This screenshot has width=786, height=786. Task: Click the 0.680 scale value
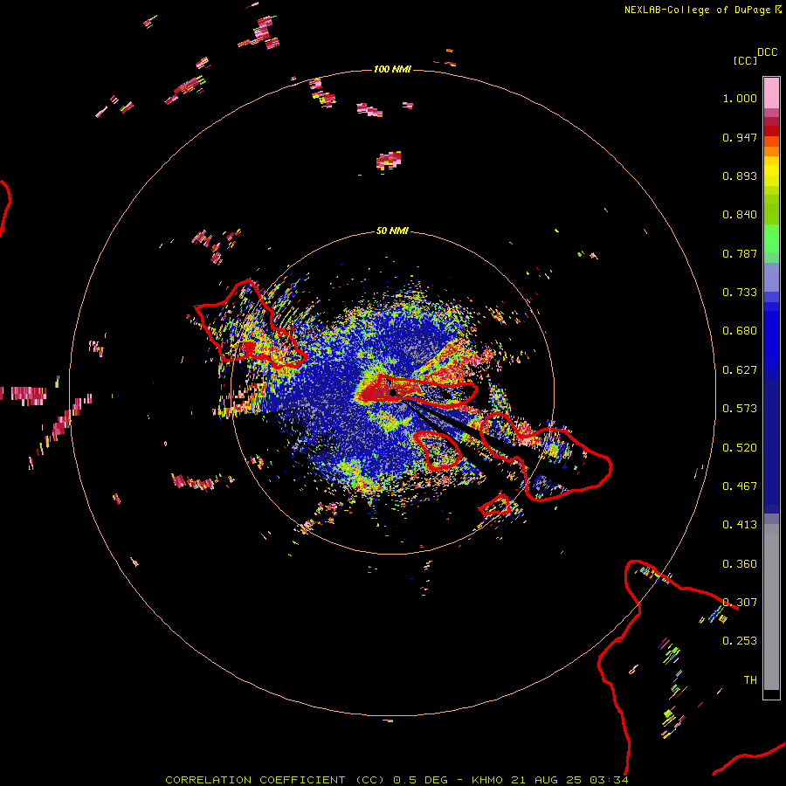[x=740, y=331]
